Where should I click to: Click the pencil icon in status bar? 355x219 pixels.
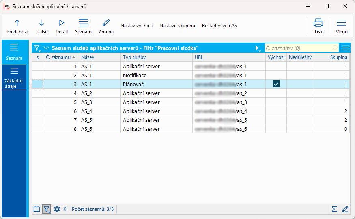[345, 209]
